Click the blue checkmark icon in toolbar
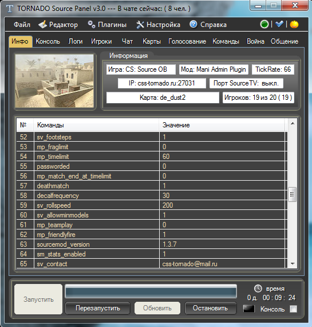Screen dimensions: 312x327 pos(279,24)
